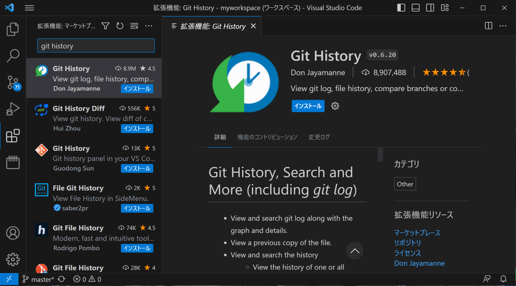Toggle the primary side bar visibility

tap(401, 8)
